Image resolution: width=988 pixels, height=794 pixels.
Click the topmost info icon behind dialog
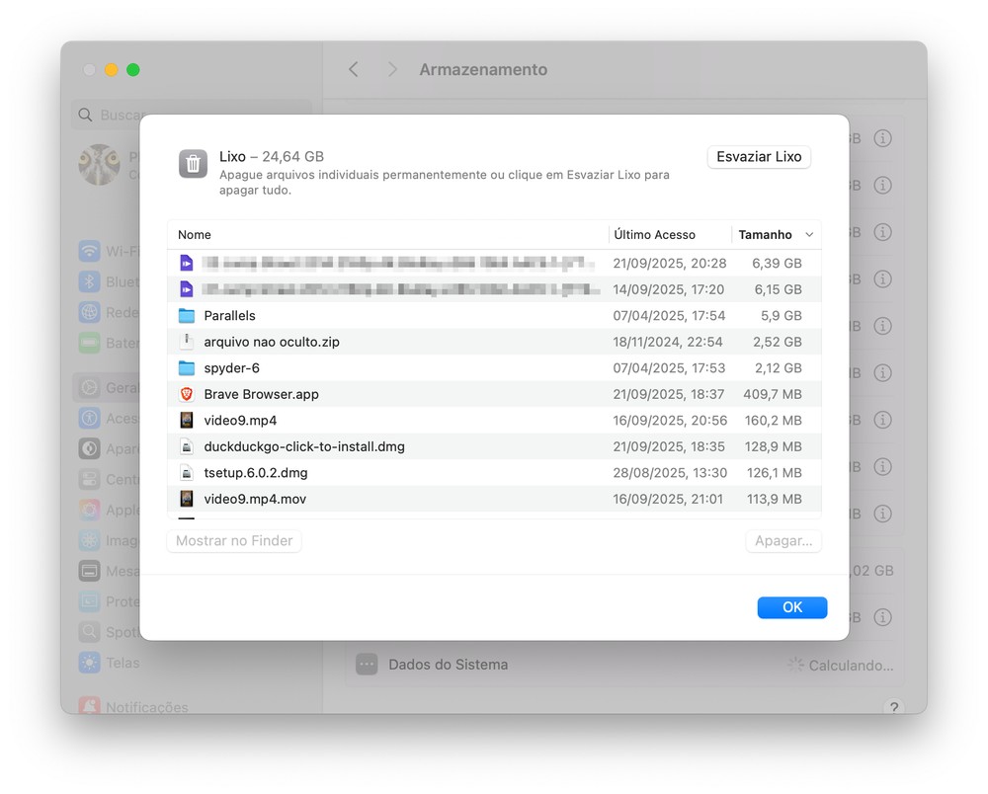[x=882, y=138]
